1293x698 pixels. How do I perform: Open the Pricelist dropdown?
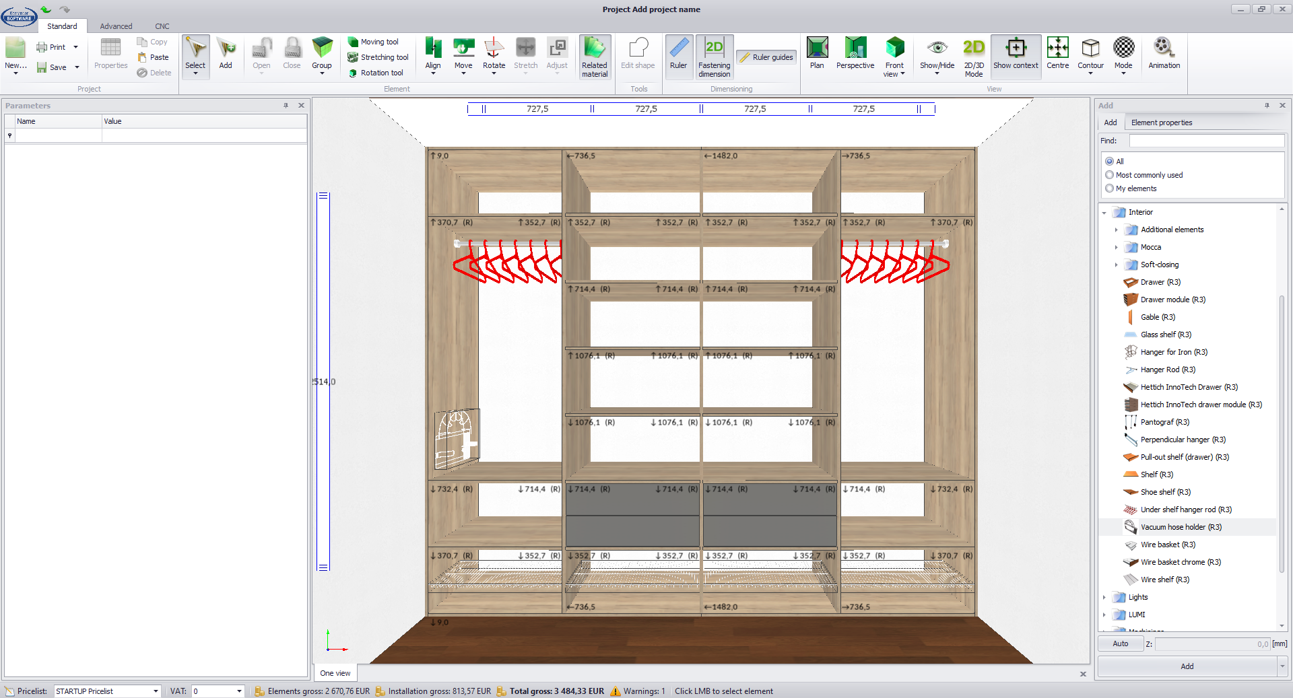(156, 691)
